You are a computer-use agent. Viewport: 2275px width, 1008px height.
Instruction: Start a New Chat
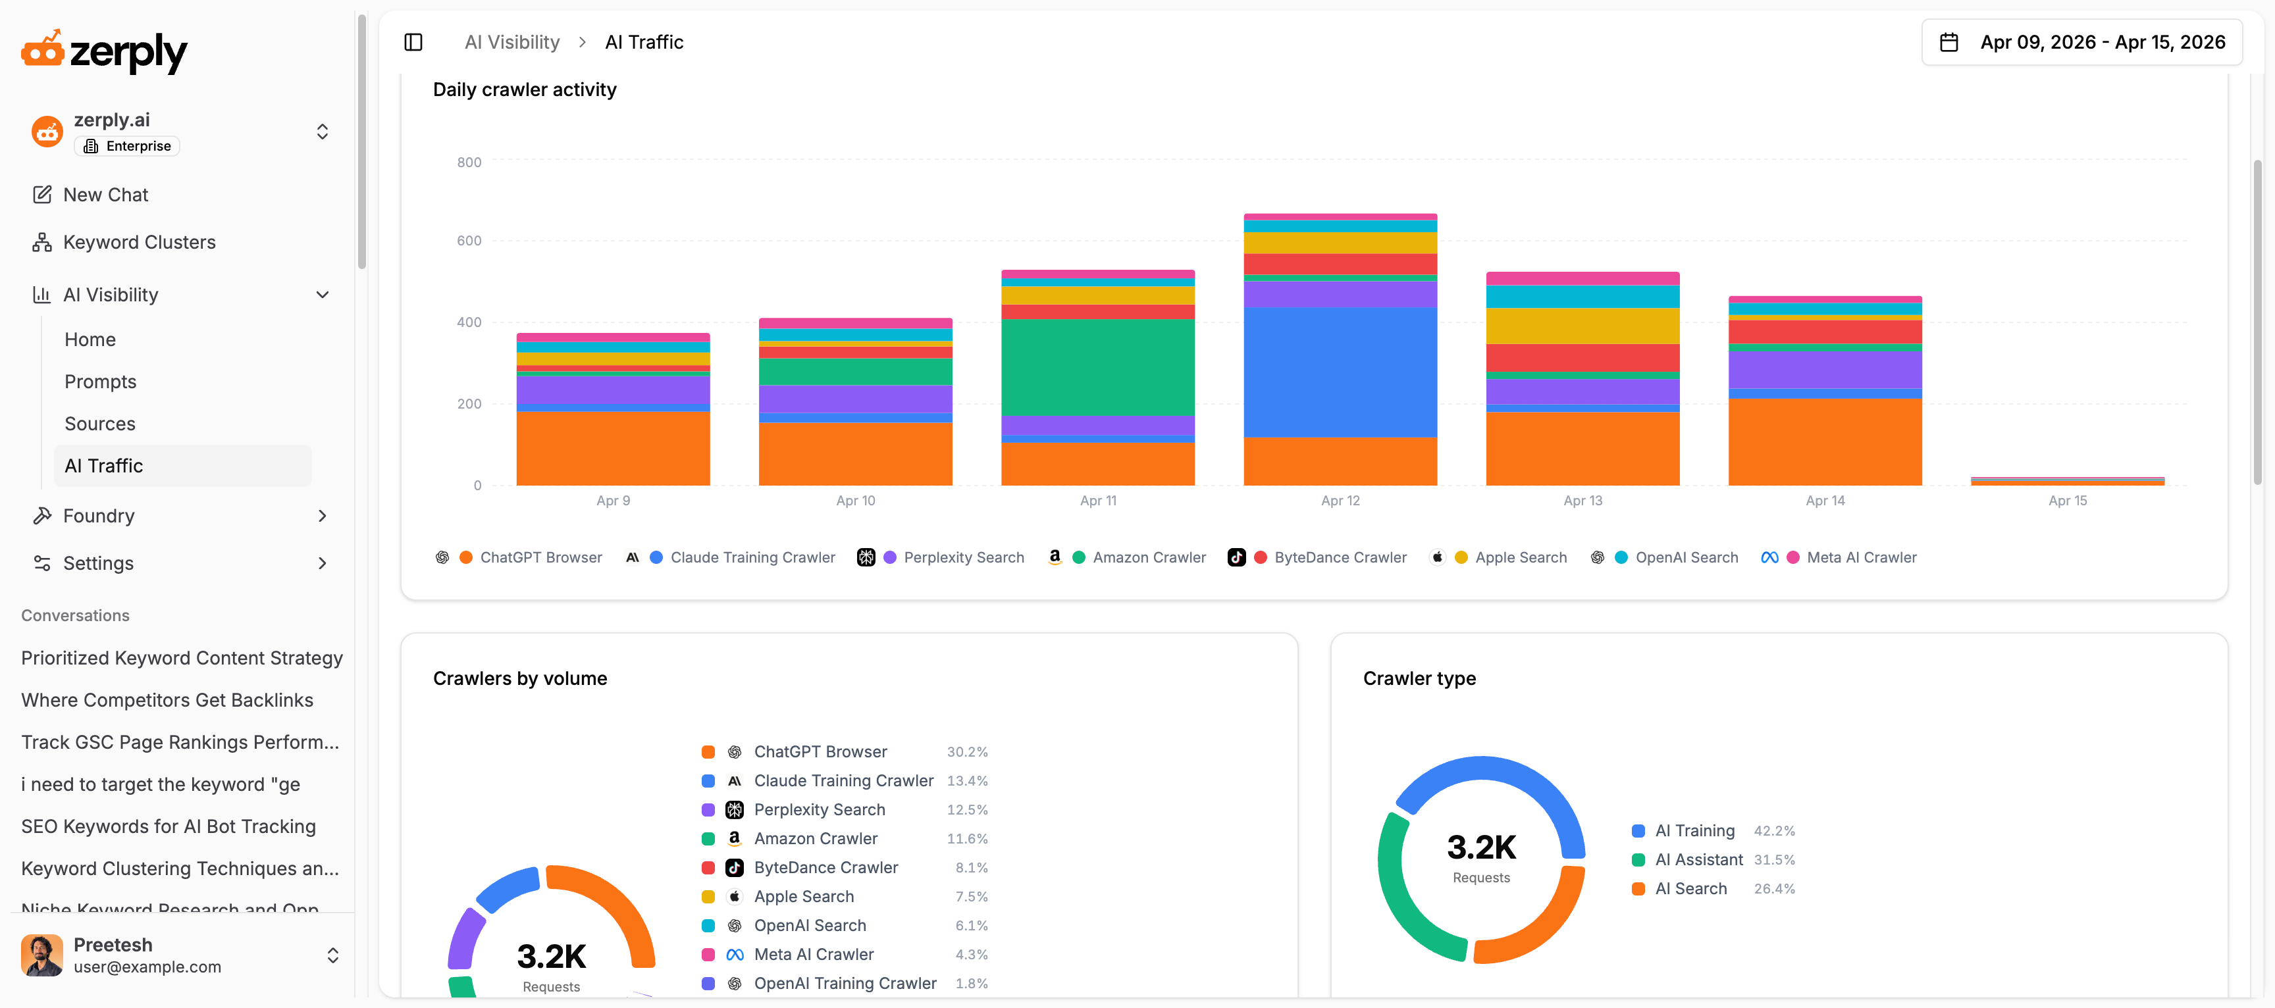click(x=106, y=194)
